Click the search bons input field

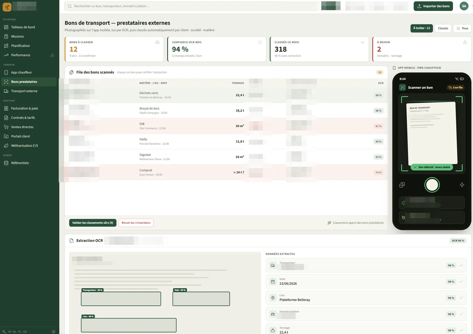click(191, 6)
